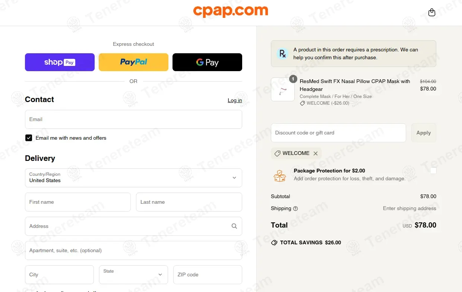The image size is (462, 292).
Task: Click the Discount code or gift card field
Action: [x=338, y=133]
